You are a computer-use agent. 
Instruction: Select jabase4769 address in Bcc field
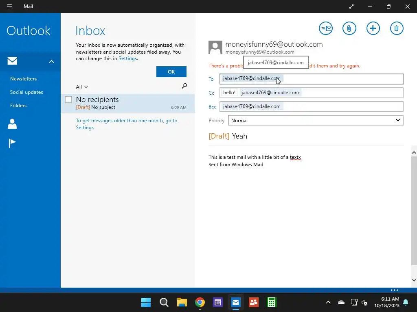pyautogui.click(x=252, y=106)
